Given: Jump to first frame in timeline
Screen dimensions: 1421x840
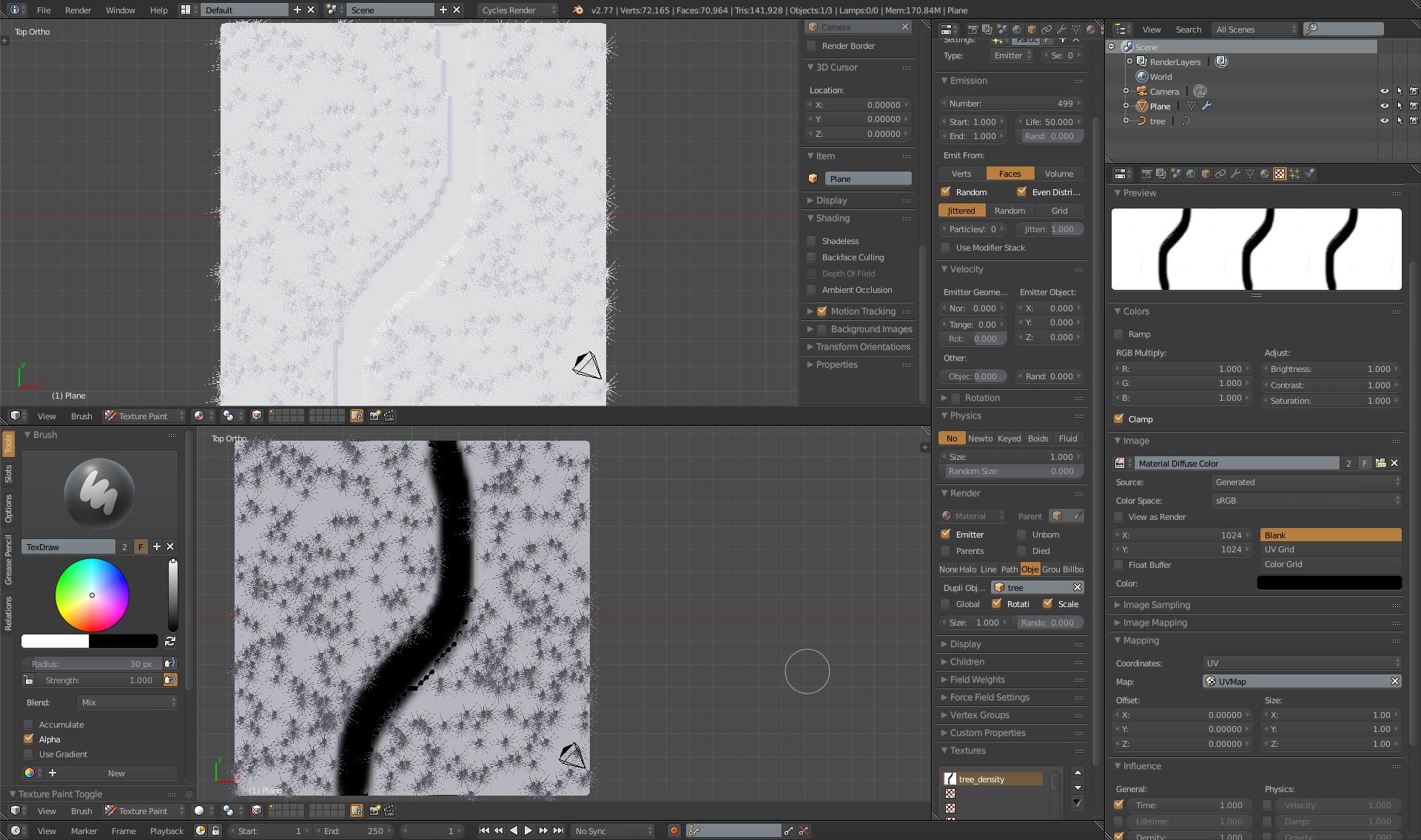Looking at the screenshot, I should [484, 830].
